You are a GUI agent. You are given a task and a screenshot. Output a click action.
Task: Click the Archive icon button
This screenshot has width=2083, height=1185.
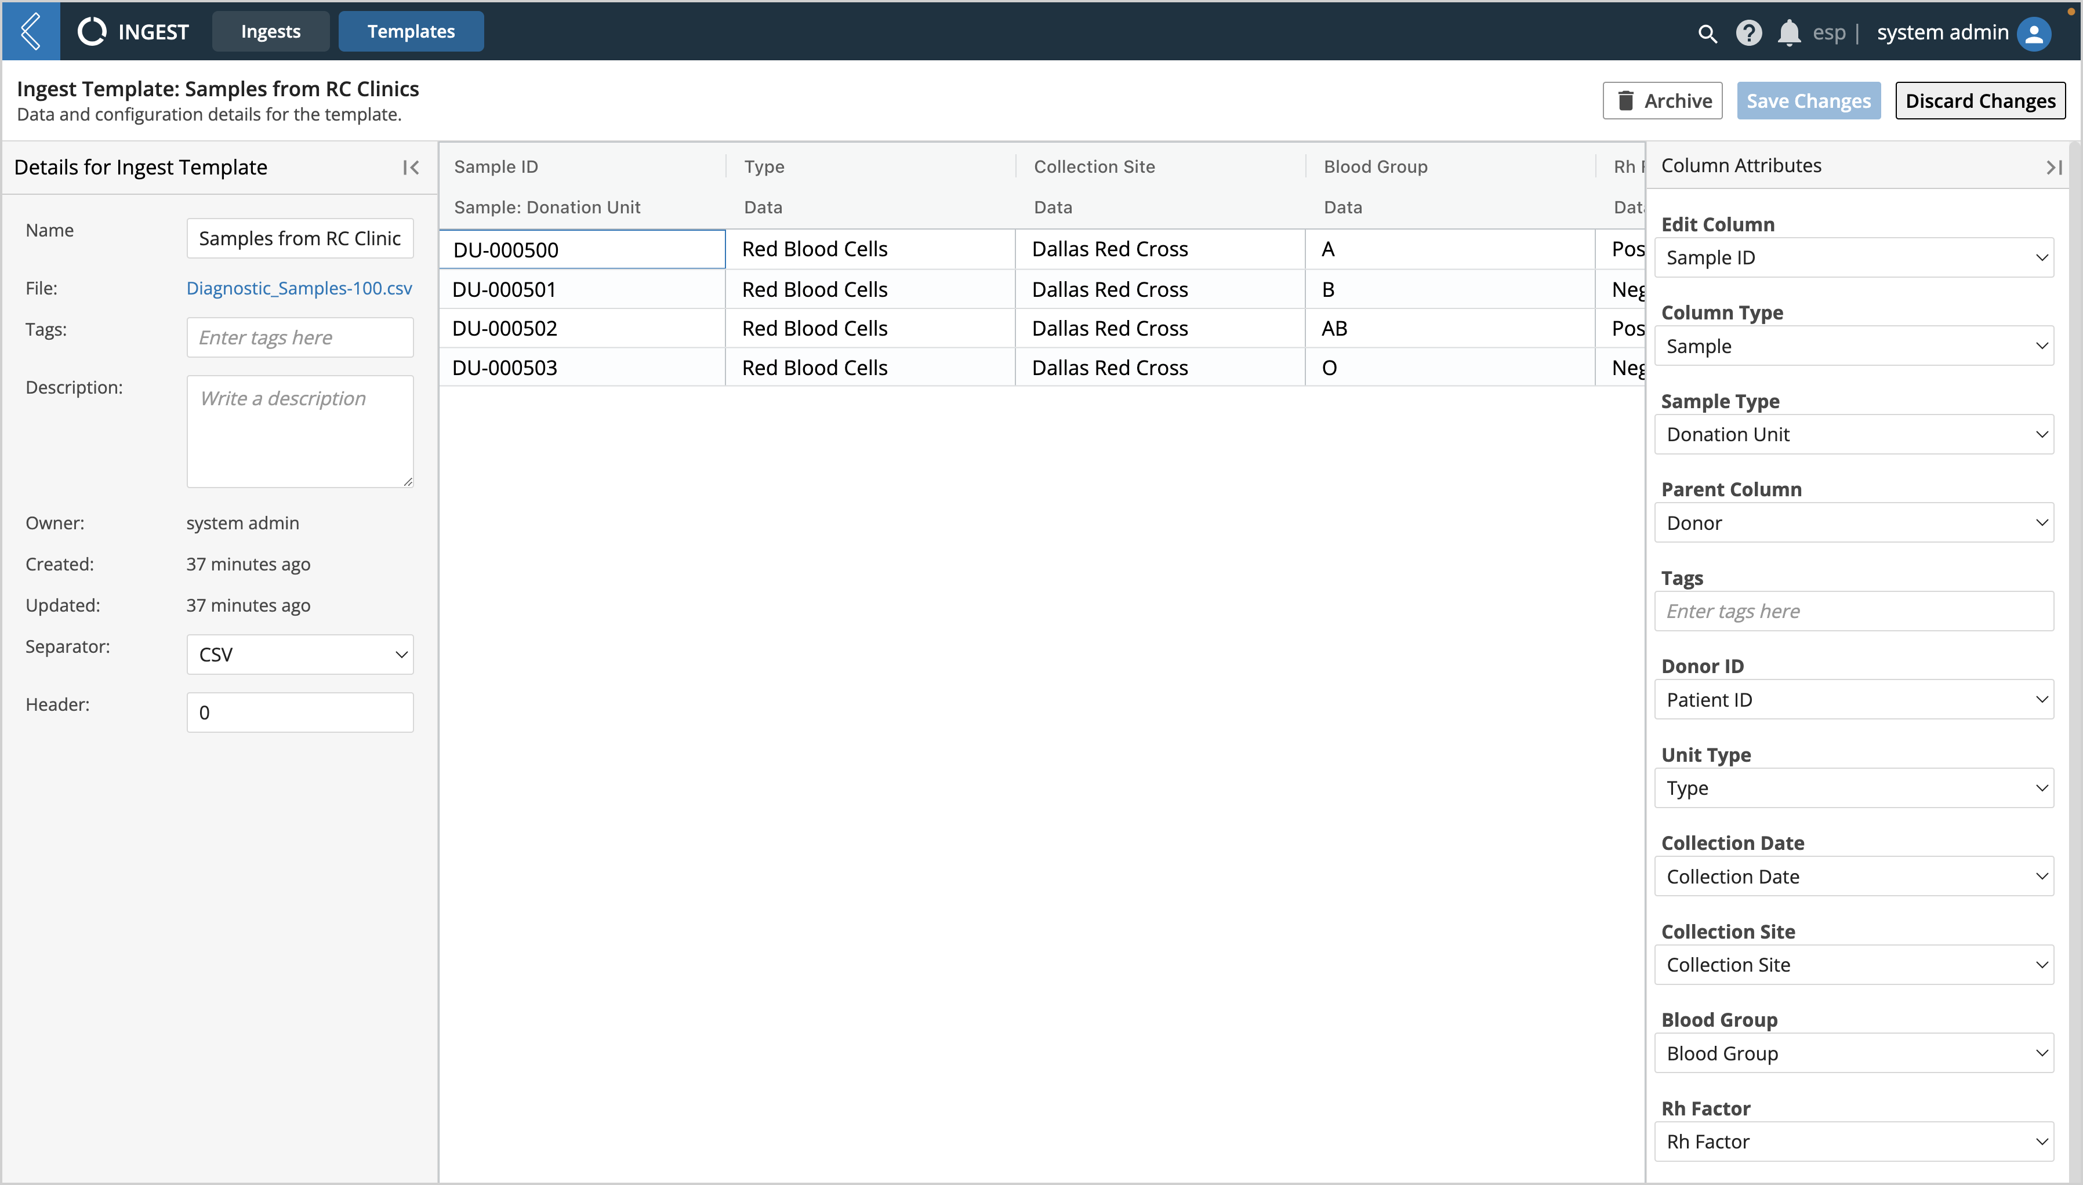tap(1663, 100)
